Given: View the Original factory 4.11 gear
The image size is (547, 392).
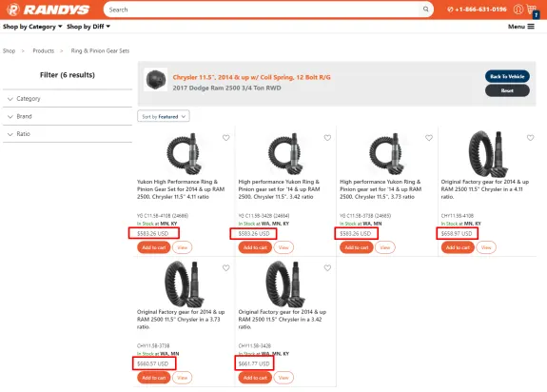Looking at the screenshot, I should pos(486,247).
